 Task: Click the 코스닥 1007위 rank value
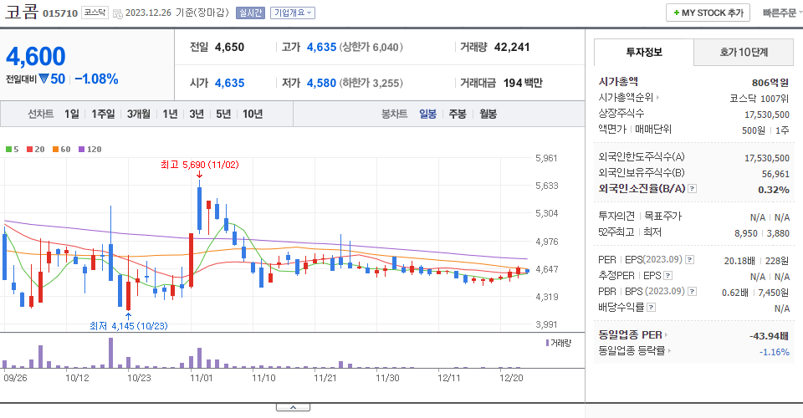click(x=760, y=99)
